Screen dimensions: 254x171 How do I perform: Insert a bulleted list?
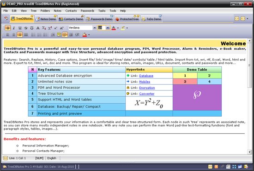click(x=33, y=35)
